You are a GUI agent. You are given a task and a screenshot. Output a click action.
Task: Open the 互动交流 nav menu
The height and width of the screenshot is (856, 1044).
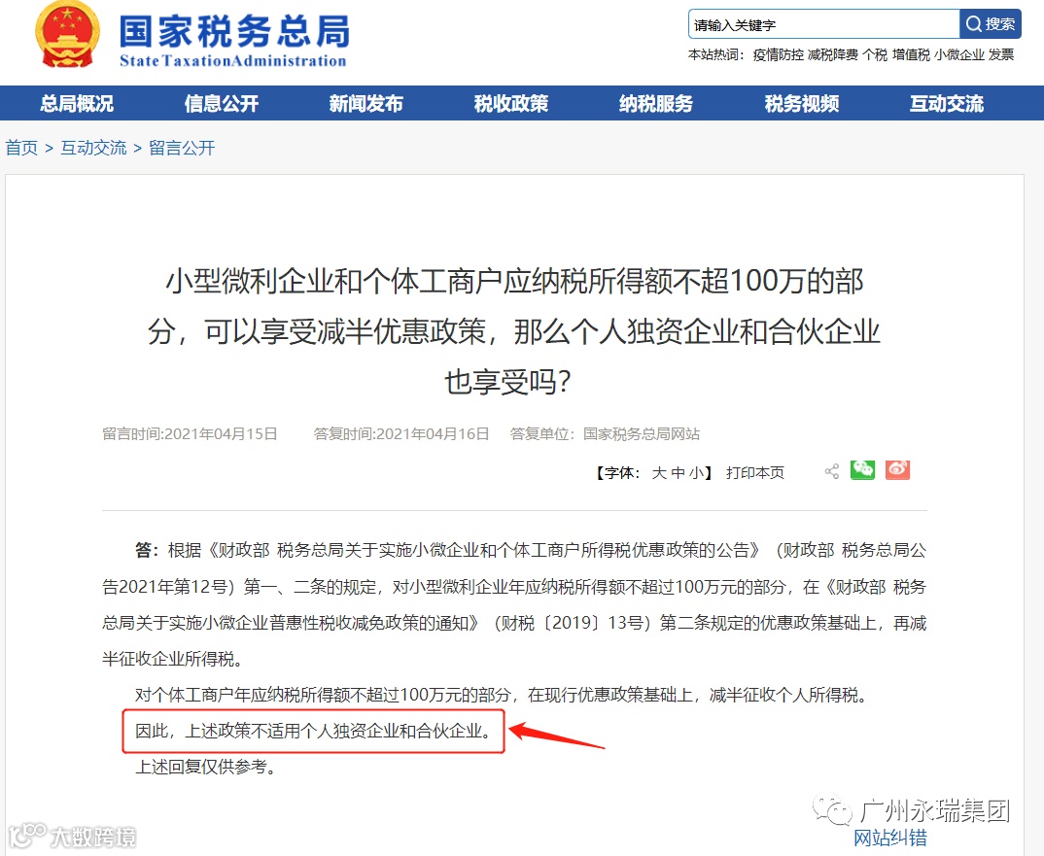[x=947, y=103]
